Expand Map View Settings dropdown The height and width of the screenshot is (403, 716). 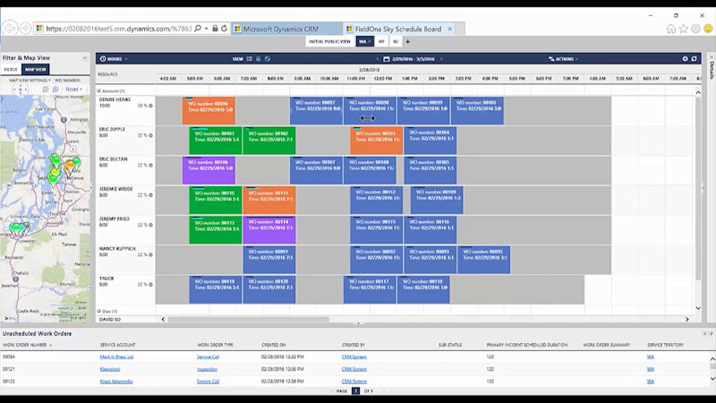[29, 81]
